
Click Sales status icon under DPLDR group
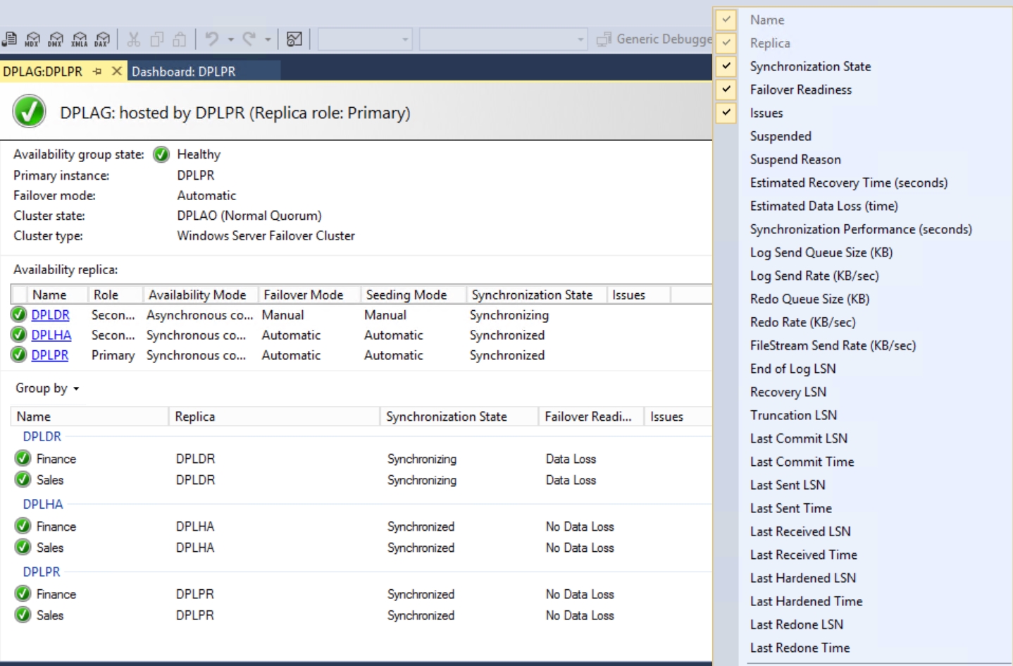23,479
